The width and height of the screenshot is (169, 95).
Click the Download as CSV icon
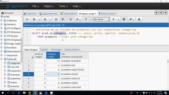[x=139, y=19]
